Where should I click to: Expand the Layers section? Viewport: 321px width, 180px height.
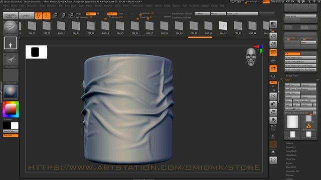tap(289, 163)
